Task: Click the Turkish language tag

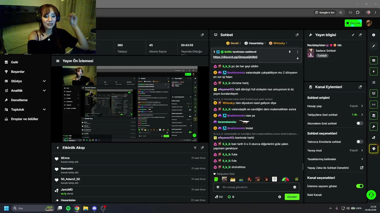Action: click(x=322, y=56)
